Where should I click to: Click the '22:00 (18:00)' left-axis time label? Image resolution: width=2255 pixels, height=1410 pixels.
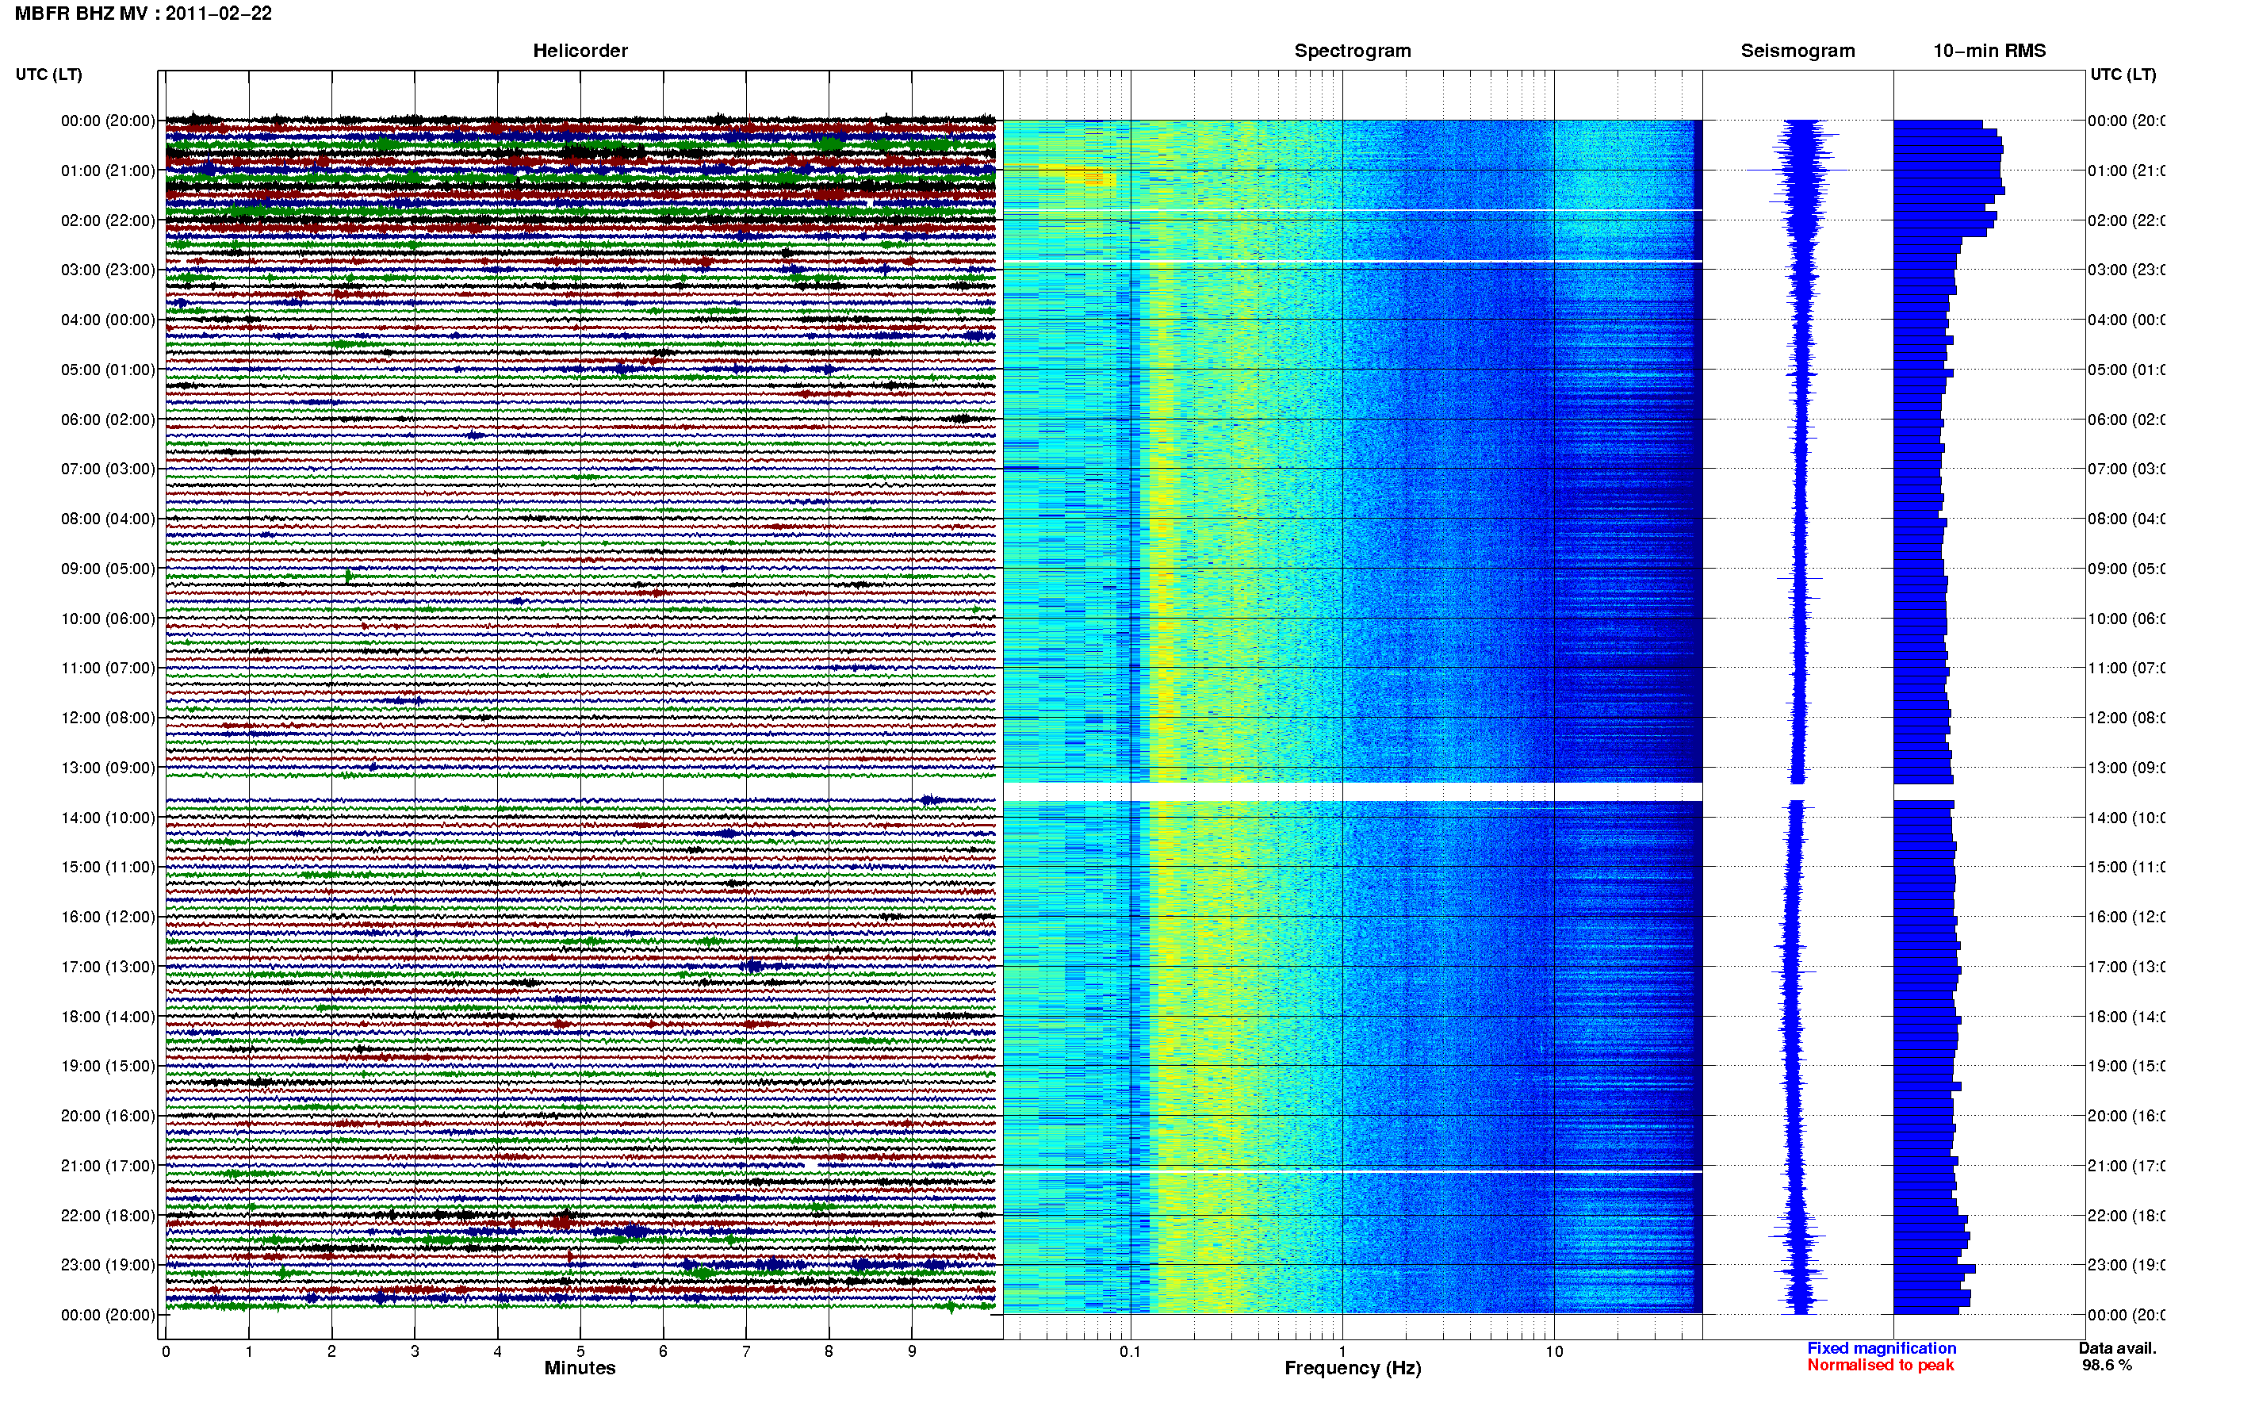pyautogui.click(x=108, y=1216)
